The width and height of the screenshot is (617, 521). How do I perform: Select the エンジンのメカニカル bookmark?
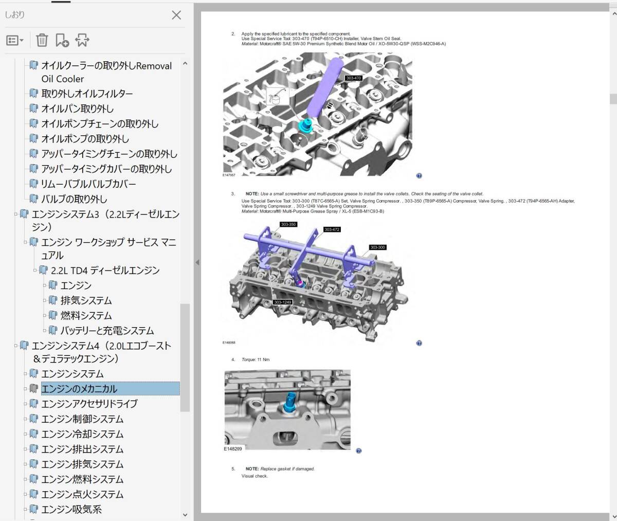point(79,389)
